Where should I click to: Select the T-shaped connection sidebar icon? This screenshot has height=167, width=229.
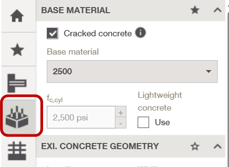[x=17, y=83]
